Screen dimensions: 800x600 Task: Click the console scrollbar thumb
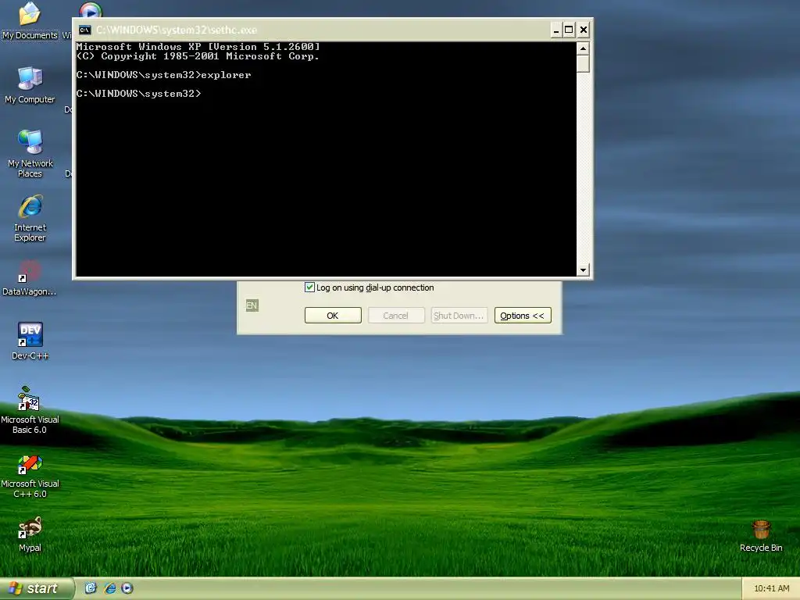[x=583, y=64]
